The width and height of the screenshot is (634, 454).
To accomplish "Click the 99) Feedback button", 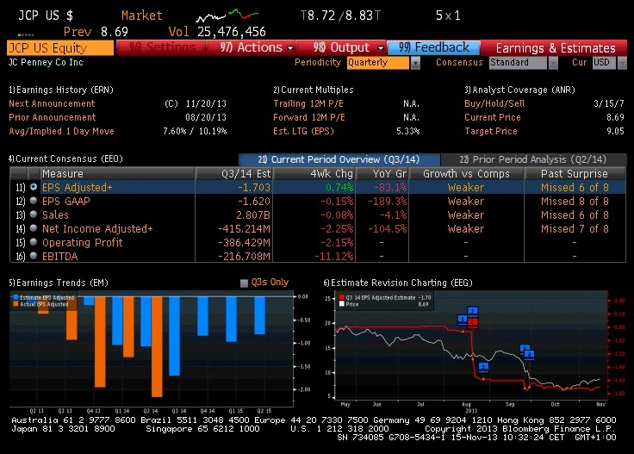I will 433,47.
